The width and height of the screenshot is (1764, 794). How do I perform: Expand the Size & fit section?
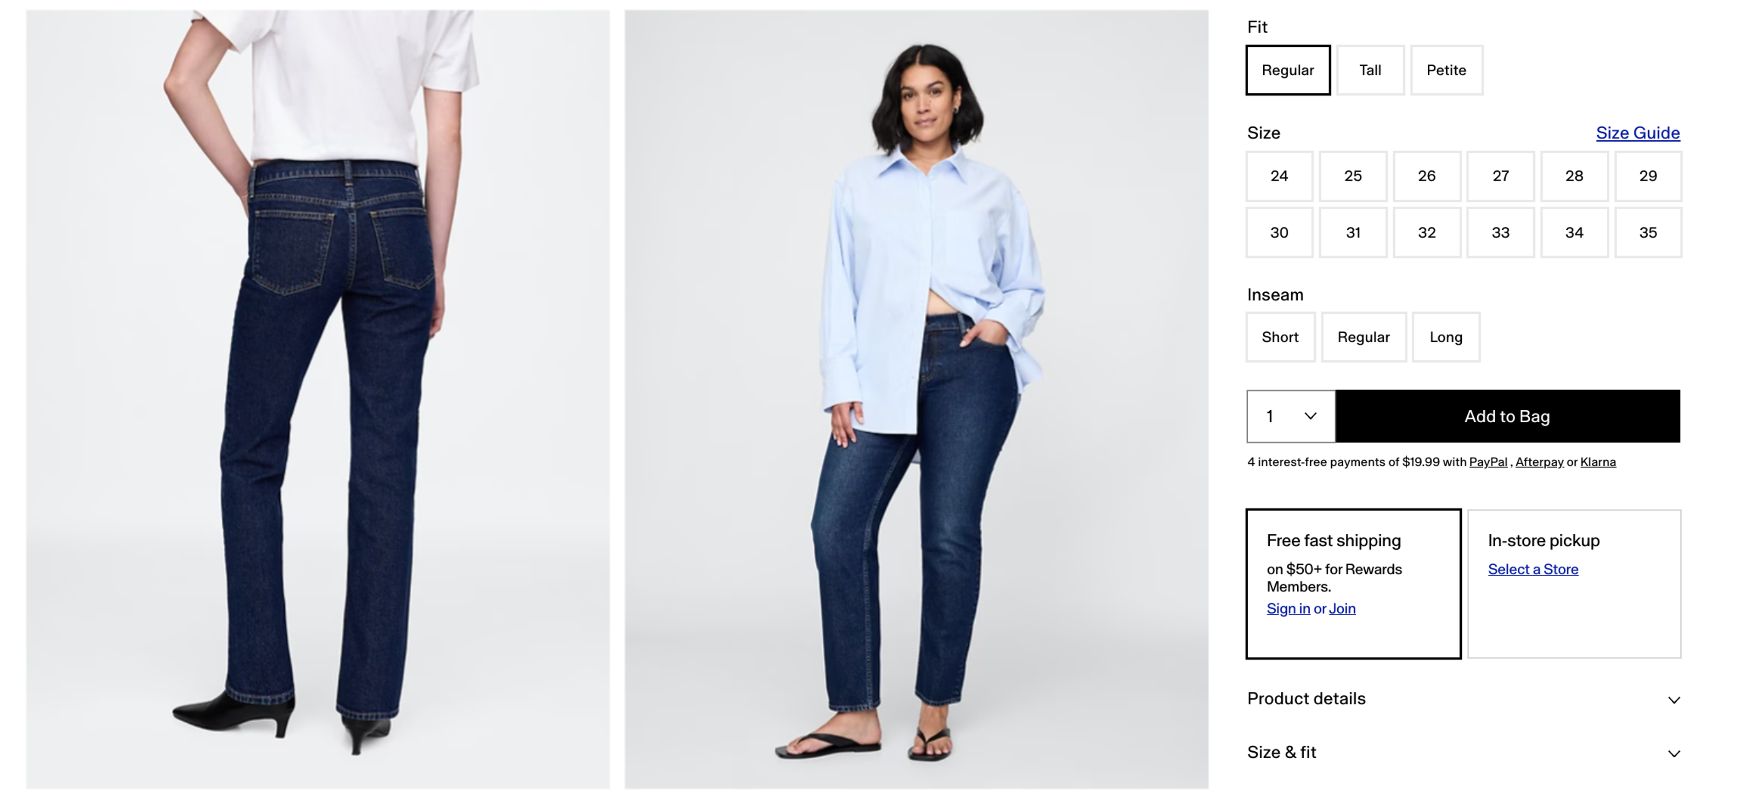[x=1464, y=752]
